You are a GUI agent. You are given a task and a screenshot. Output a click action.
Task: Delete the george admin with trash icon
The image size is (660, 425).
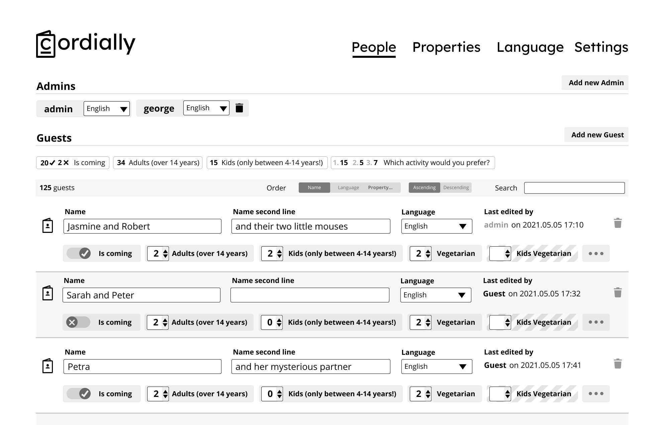point(239,108)
